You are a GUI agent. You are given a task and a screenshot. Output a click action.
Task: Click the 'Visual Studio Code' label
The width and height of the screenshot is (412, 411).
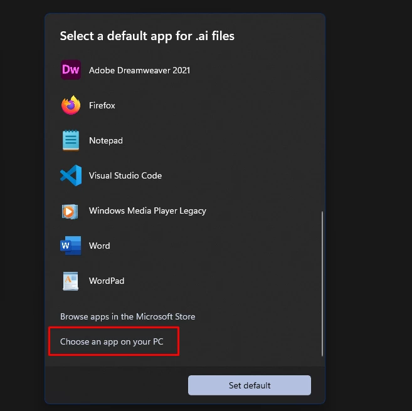(x=125, y=175)
